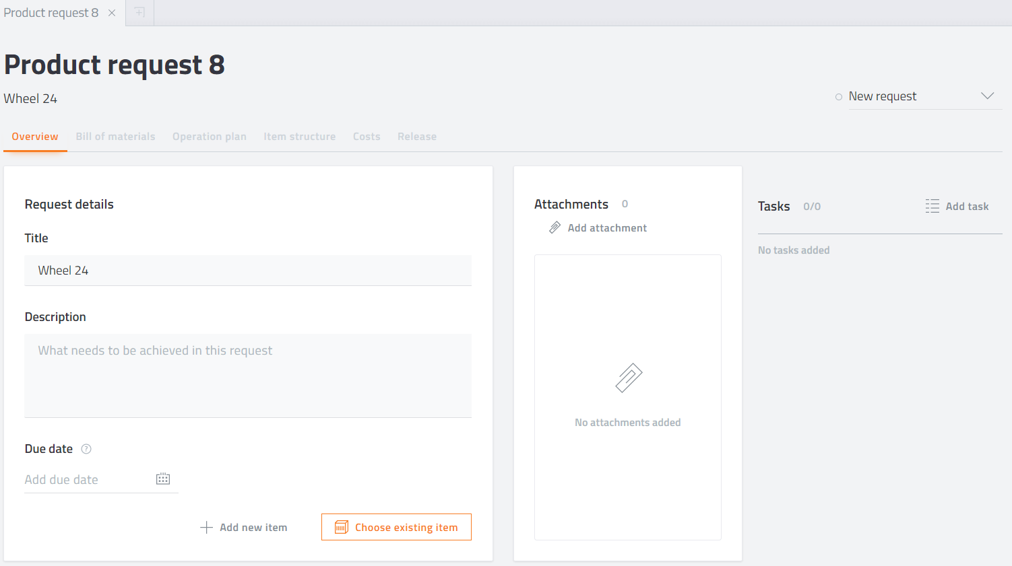This screenshot has width=1012, height=566.
Task: Click the Add task list icon
Action: point(932,206)
